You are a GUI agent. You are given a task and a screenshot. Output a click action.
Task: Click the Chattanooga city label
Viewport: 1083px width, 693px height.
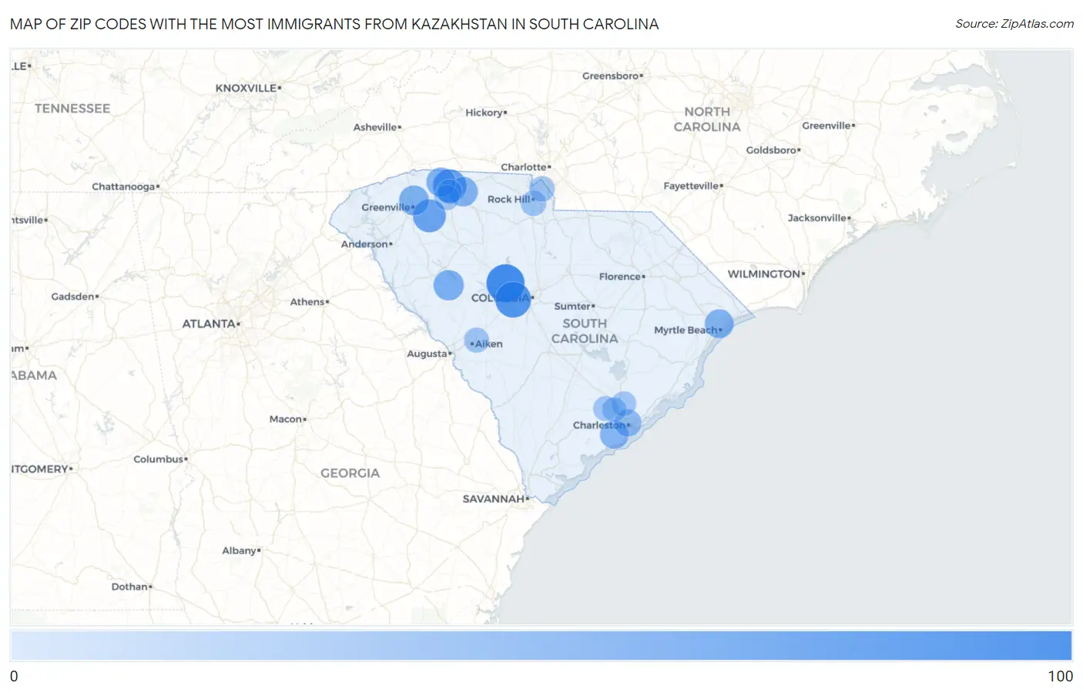coord(126,187)
